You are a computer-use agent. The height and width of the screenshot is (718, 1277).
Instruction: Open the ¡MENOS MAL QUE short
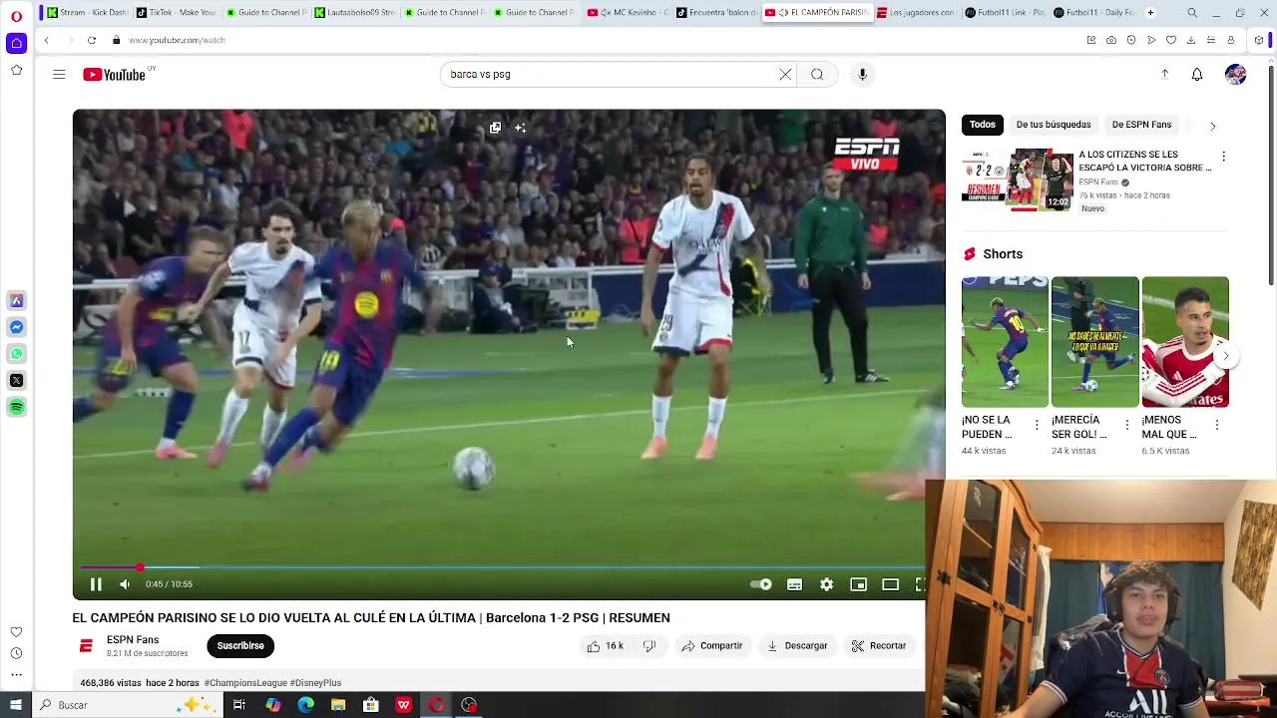(1185, 342)
